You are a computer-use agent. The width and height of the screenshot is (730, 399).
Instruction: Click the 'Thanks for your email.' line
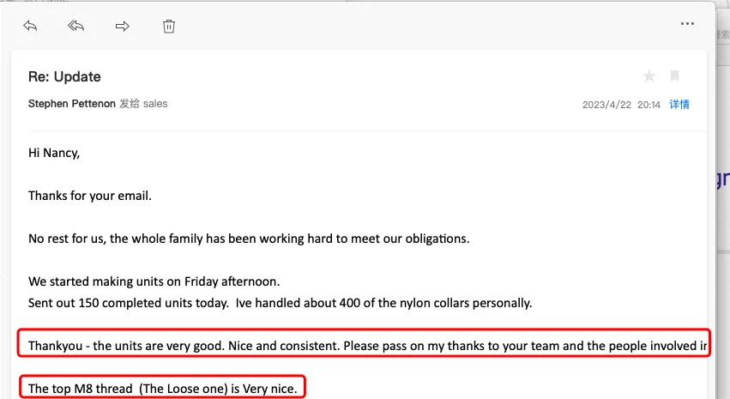[89, 196]
